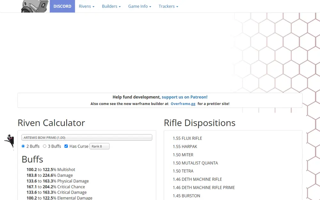Click the Rifle Dispositions heading
Screen dimensions: 320x200
click(200, 123)
